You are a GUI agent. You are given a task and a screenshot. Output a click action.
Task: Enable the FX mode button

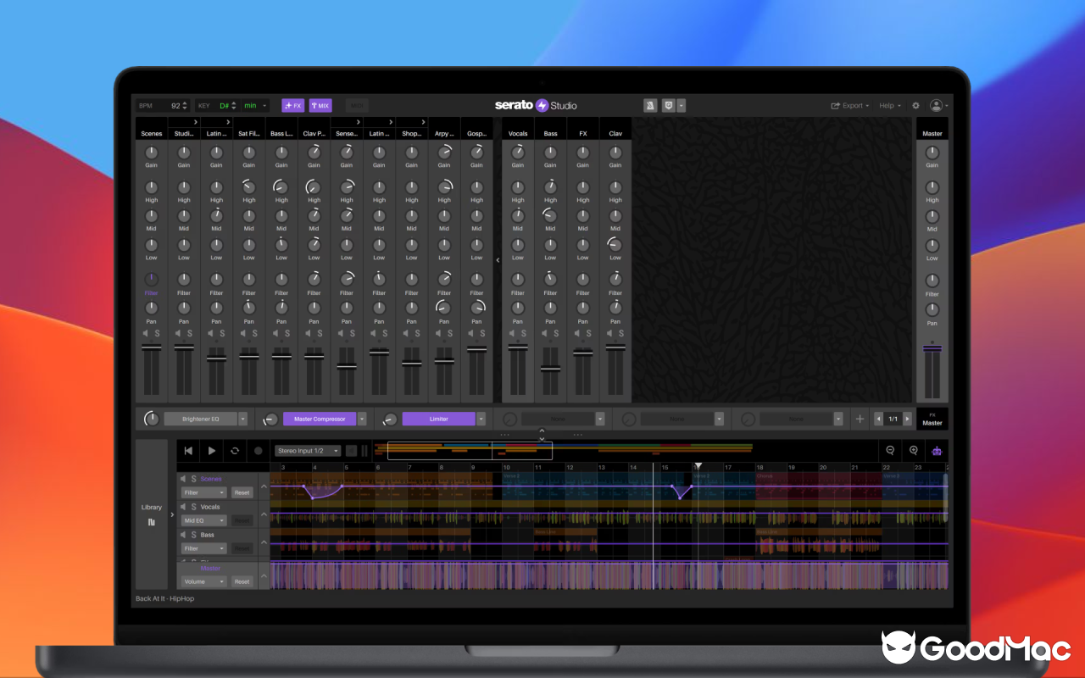(x=292, y=105)
